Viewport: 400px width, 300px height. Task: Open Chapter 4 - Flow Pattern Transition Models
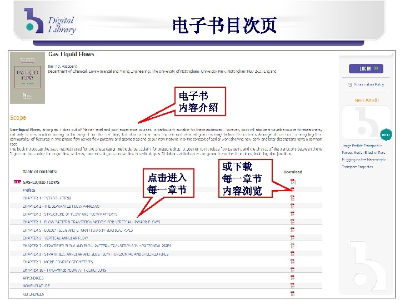point(91,222)
